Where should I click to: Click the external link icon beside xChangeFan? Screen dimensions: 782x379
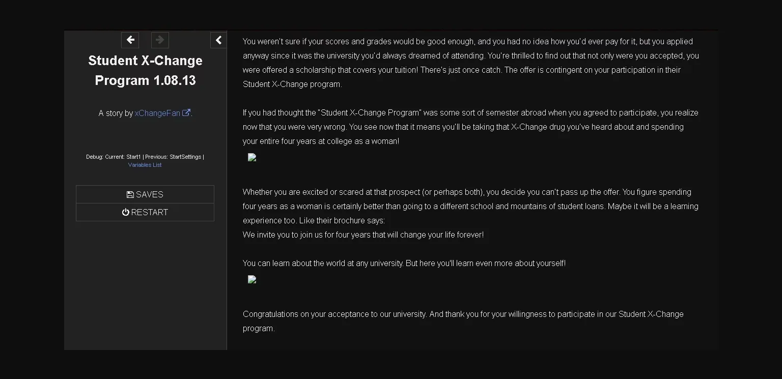(x=186, y=112)
